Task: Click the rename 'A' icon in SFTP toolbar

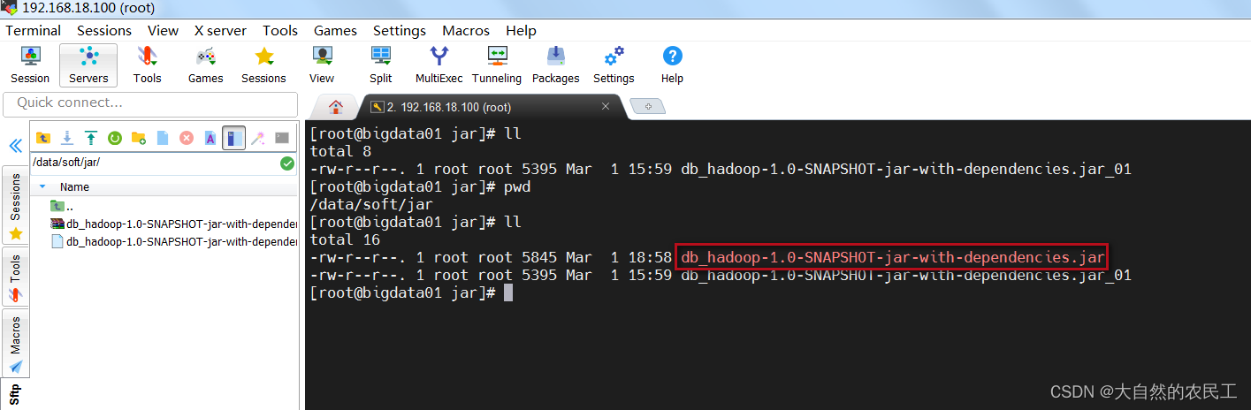Action: pos(210,138)
